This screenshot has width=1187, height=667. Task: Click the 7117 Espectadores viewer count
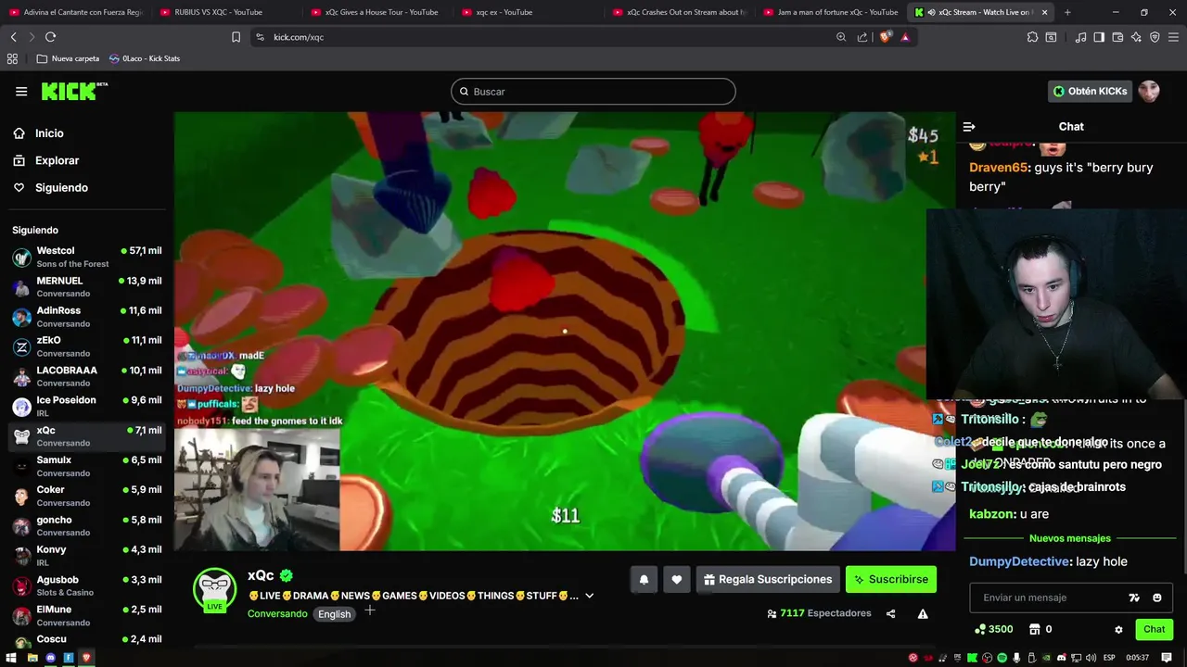[x=820, y=613]
